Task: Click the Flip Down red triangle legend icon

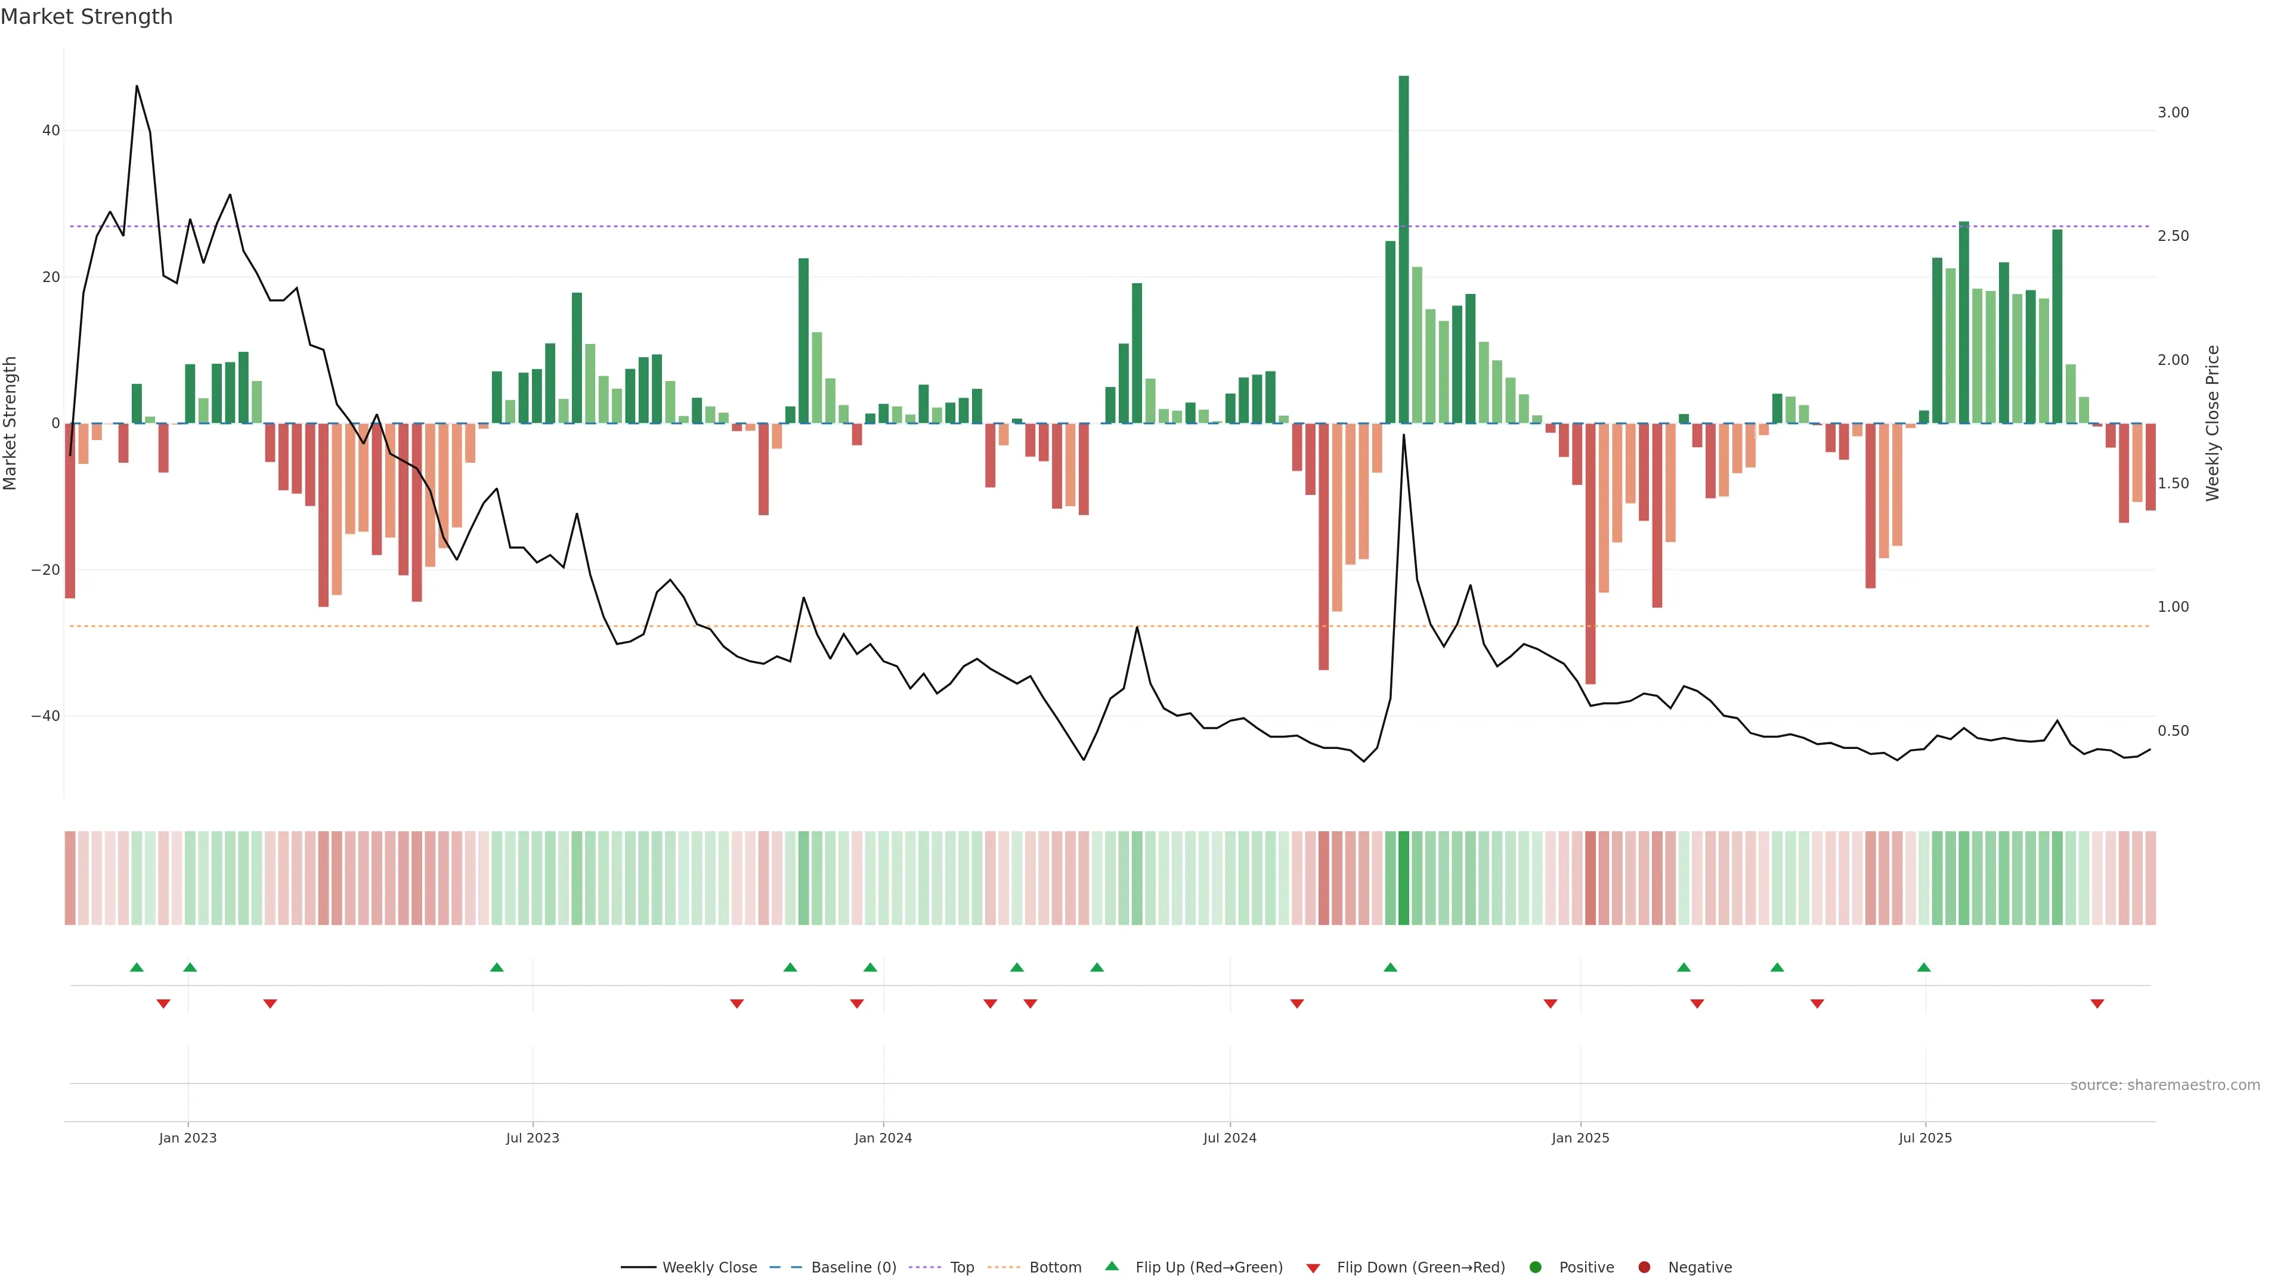Action: [1313, 1268]
